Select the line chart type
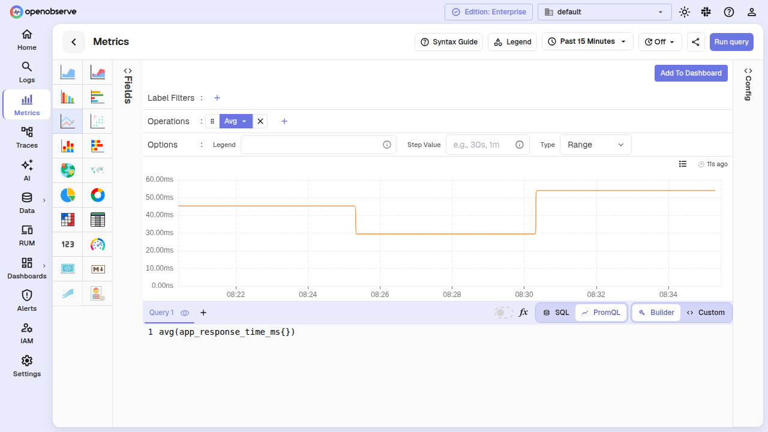 [68, 121]
